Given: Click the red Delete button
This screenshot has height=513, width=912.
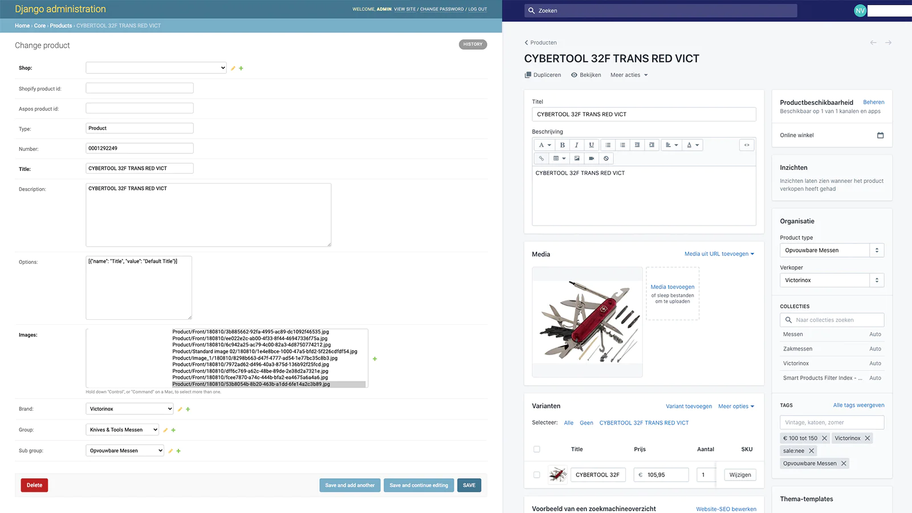Looking at the screenshot, I should pyautogui.click(x=34, y=485).
